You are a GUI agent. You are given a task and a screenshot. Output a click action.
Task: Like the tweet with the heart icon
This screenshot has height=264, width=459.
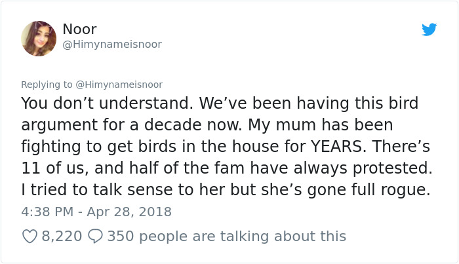30,236
